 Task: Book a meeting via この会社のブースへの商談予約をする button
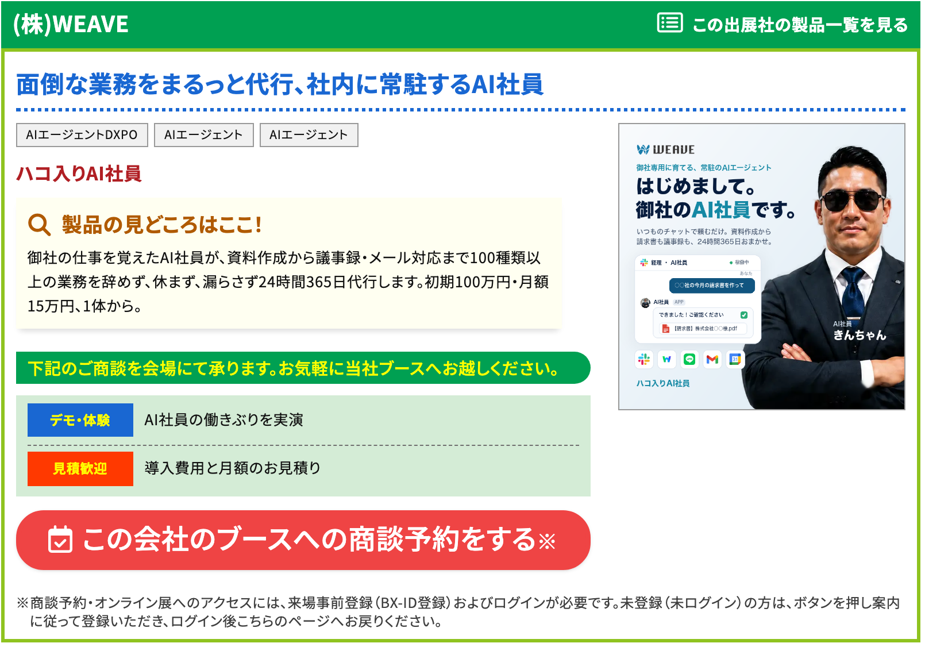[303, 540]
